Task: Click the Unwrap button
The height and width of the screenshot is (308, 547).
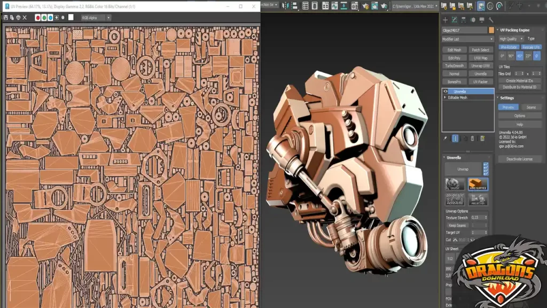Action: [x=463, y=169]
